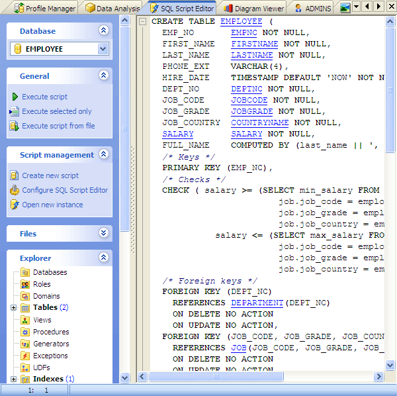Switch to the Profile Manager tab

[44, 9]
